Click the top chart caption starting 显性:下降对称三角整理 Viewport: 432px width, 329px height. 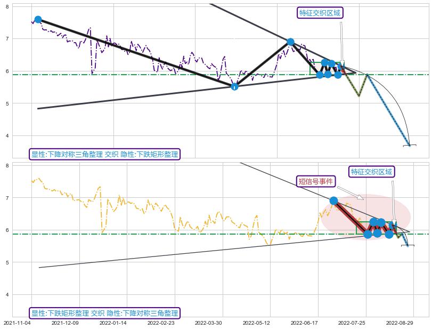click(x=104, y=155)
